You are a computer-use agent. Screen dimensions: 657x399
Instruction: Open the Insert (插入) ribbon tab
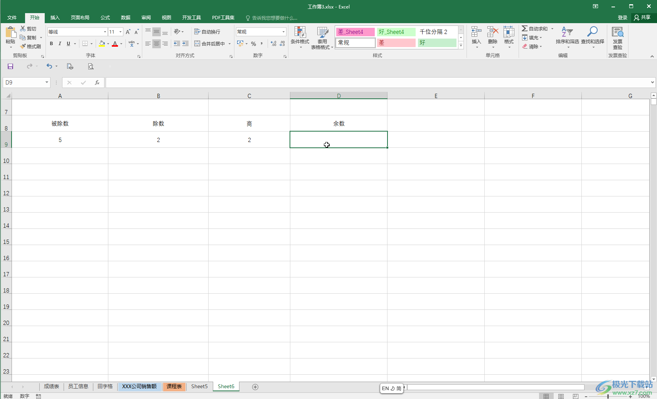[x=55, y=18]
